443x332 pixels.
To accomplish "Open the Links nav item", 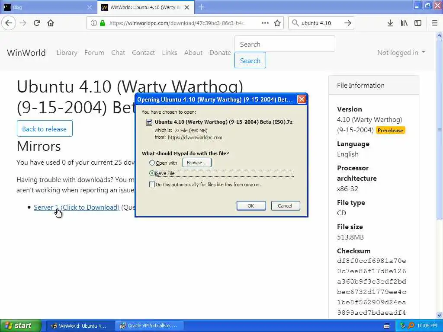I will coord(170,52).
